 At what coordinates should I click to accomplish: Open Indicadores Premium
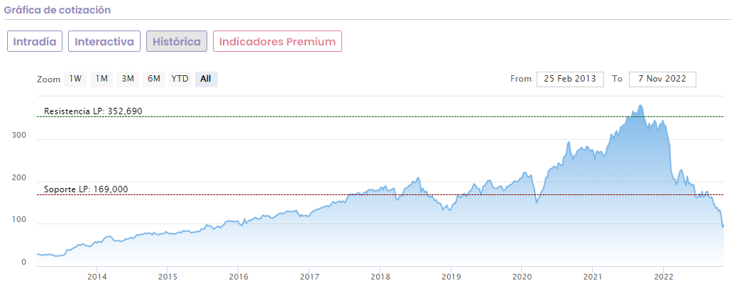click(x=278, y=41)
